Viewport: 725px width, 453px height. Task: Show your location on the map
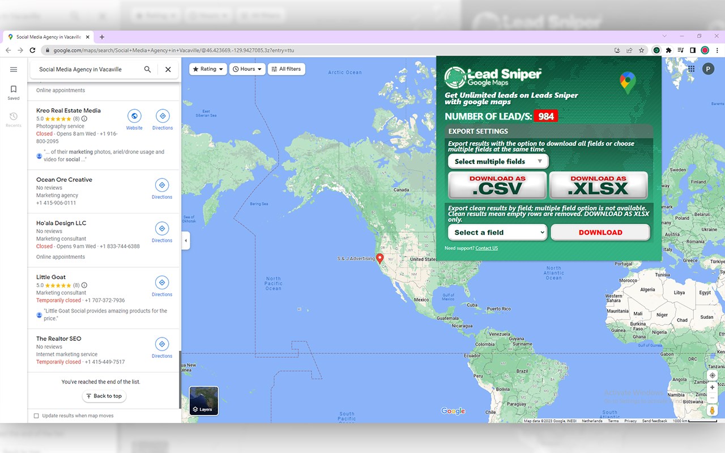[713, 375]
